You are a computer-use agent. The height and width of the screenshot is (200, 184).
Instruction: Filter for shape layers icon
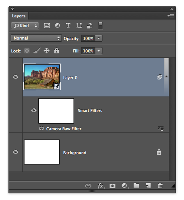(x=79, y=25)
